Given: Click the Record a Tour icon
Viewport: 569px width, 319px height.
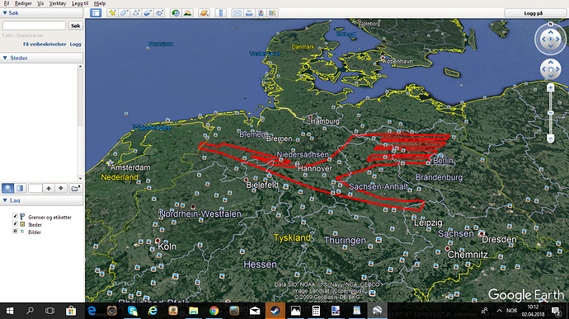Looking at the screenshot, I should tap(159, 12).
